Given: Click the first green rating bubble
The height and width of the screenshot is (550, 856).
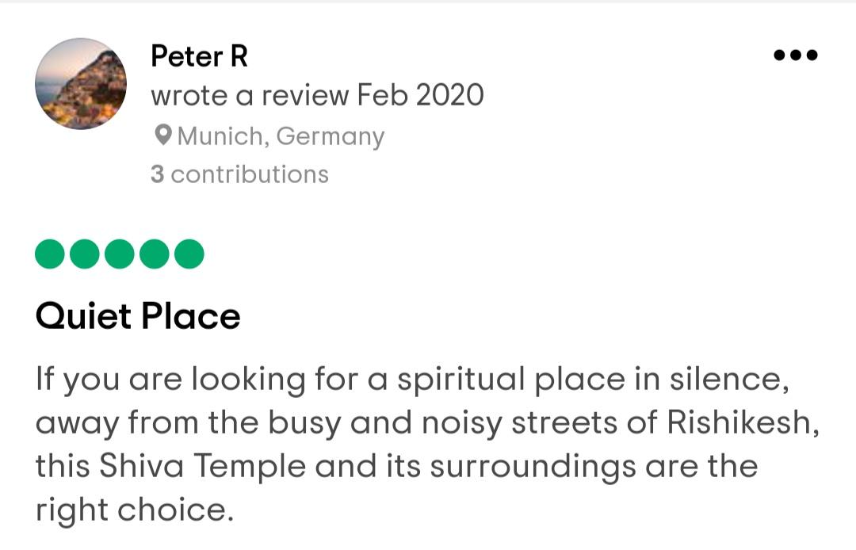Looking at the screenshot, I should 50,254.
